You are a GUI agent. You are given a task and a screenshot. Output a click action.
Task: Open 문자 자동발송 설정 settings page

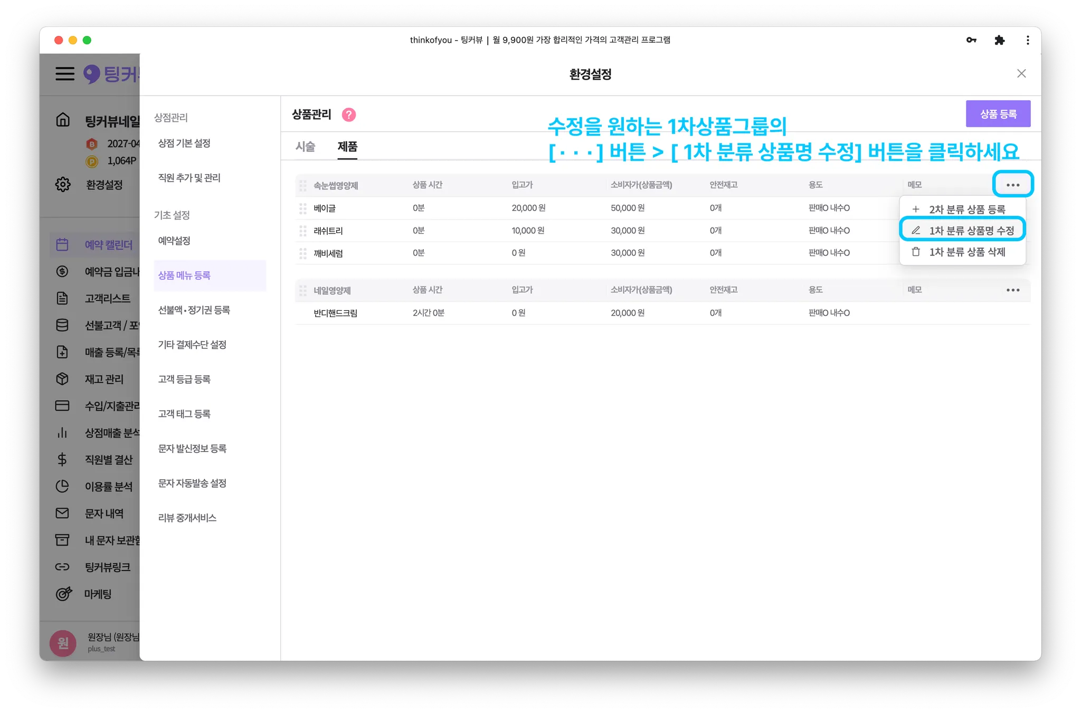[192, 483]
